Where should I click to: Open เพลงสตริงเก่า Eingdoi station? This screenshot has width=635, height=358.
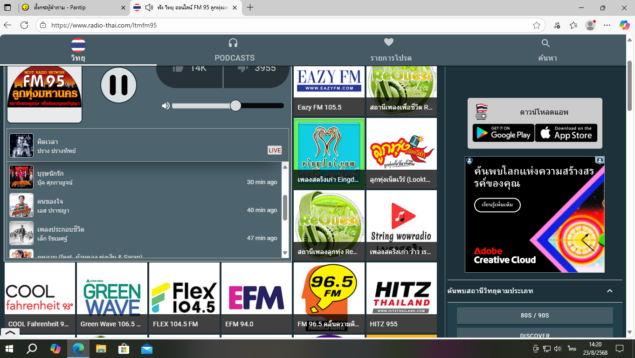tap(329, 153)
